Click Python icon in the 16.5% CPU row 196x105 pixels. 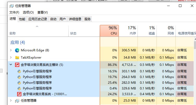(x=19, y=71)
